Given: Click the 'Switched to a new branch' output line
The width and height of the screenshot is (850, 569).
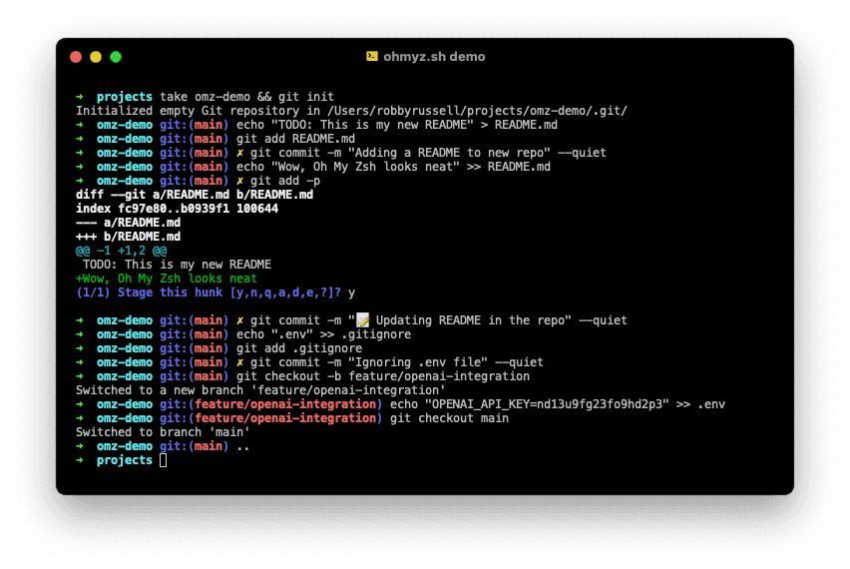Looking at the screenshot, I should [x=260, y=390].
